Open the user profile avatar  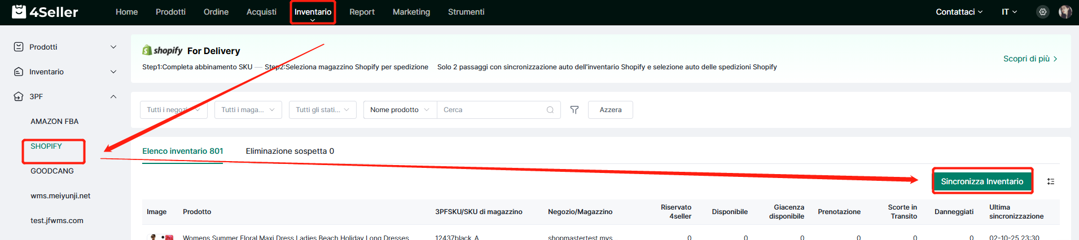click(x=1065, y=12)
